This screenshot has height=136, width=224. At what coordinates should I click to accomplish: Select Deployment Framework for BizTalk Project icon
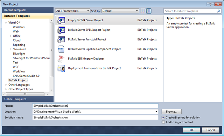61,68
